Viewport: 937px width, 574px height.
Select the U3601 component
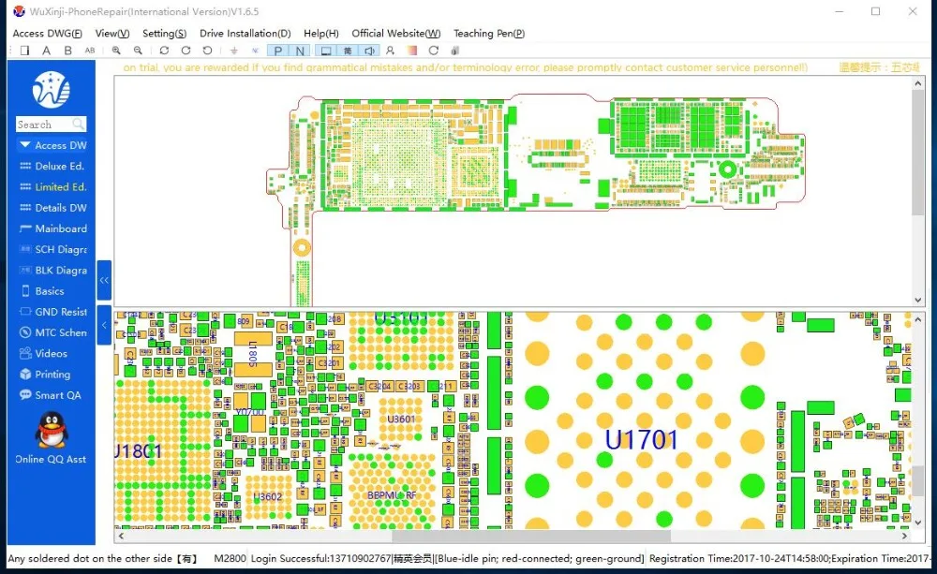coord(401,419)
